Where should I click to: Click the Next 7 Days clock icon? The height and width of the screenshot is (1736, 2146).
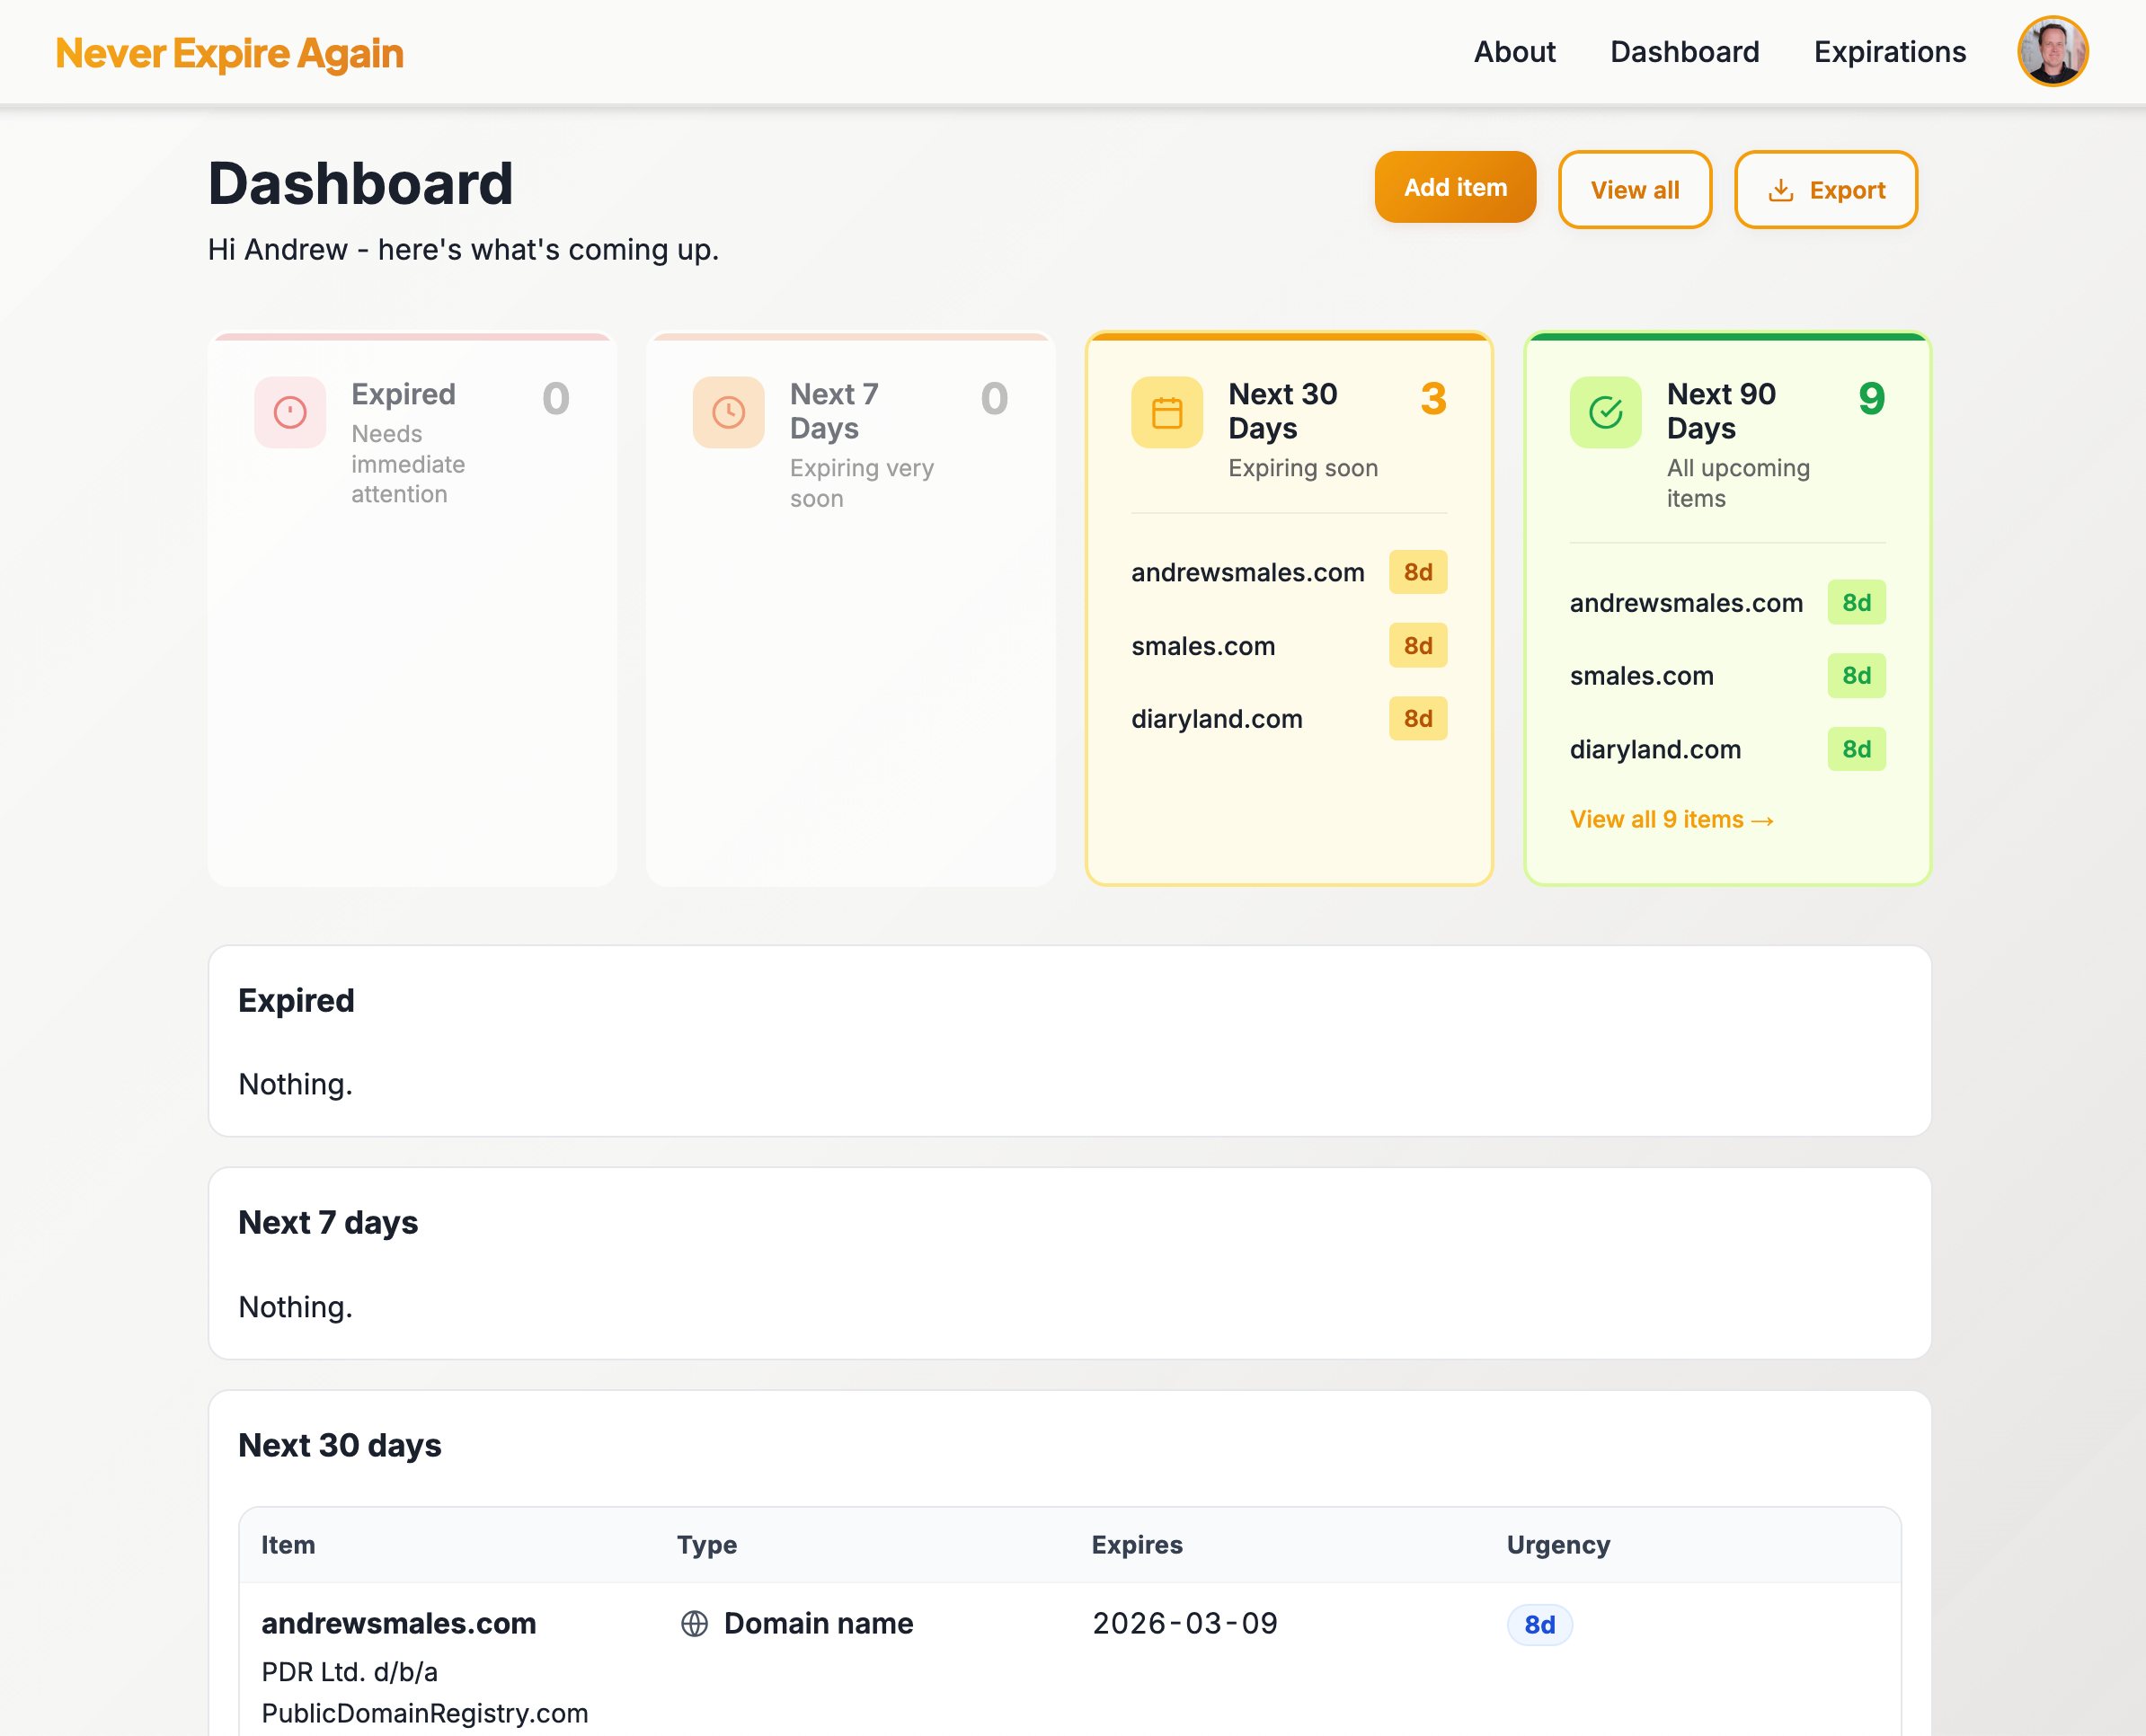(x=729, y=412)
